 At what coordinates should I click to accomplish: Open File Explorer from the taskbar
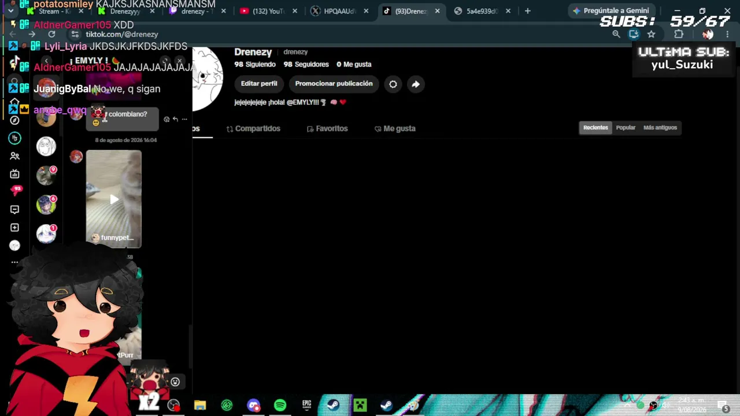tap(200, 405)
